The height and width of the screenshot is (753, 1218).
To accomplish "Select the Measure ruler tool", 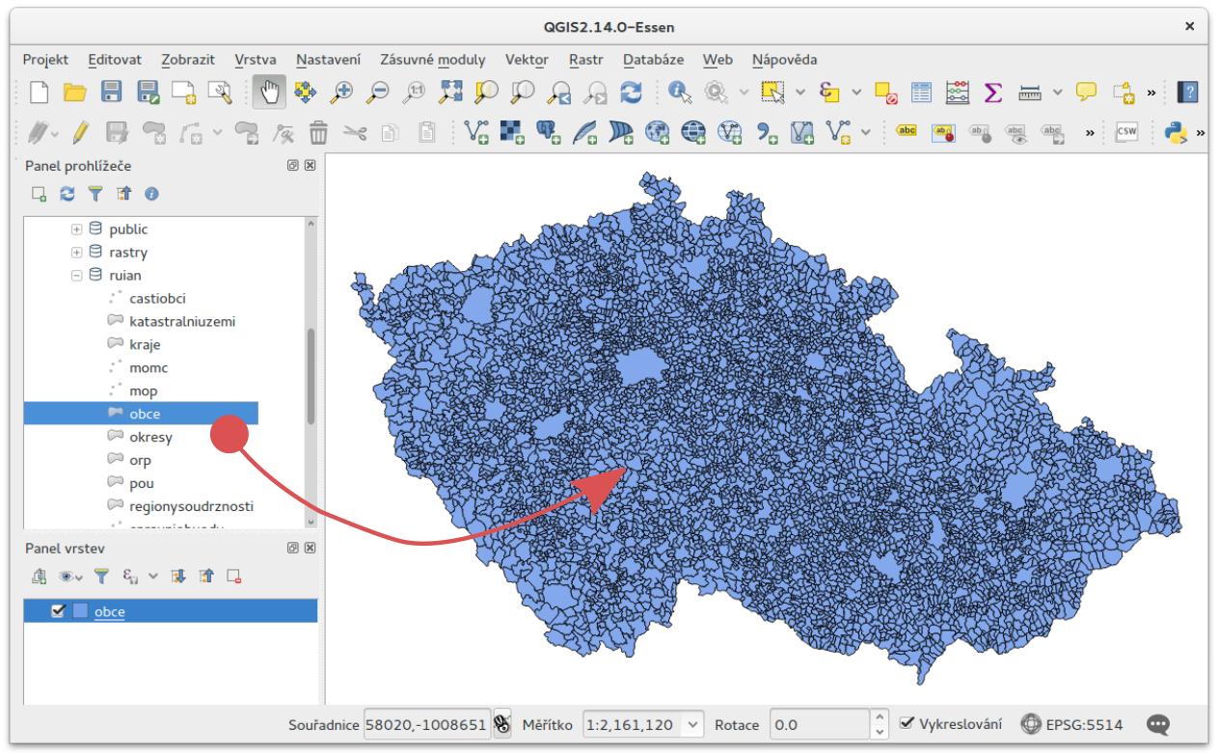I will click(1031, 93).
